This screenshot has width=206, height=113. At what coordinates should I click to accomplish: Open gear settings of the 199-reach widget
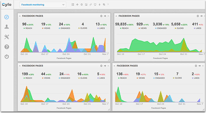point(101,66)
